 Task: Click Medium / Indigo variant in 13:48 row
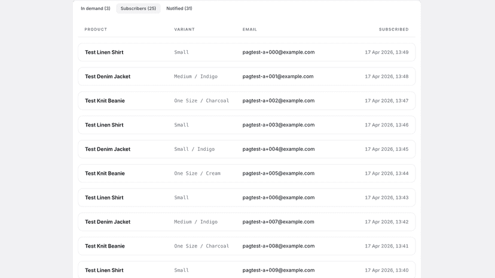[x=195, y=76]
